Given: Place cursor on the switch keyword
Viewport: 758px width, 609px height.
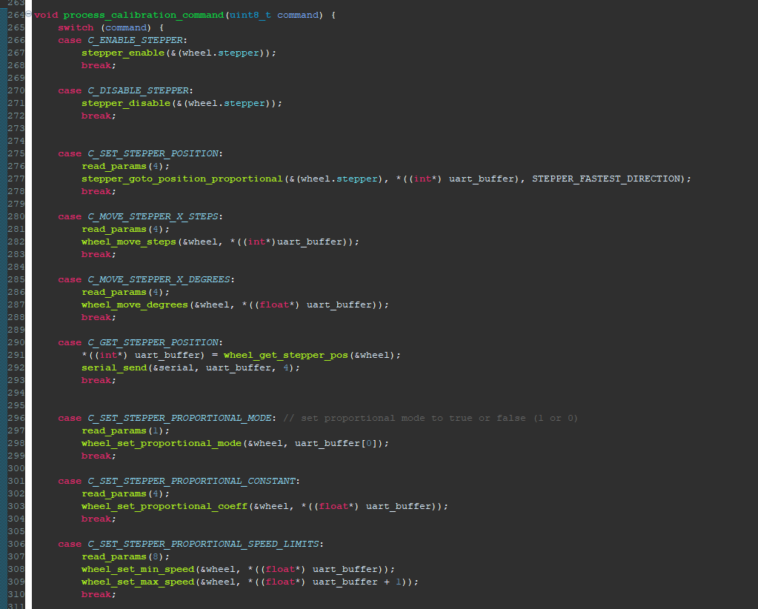Looking at the screenshot, I should (x=76, y=27).
